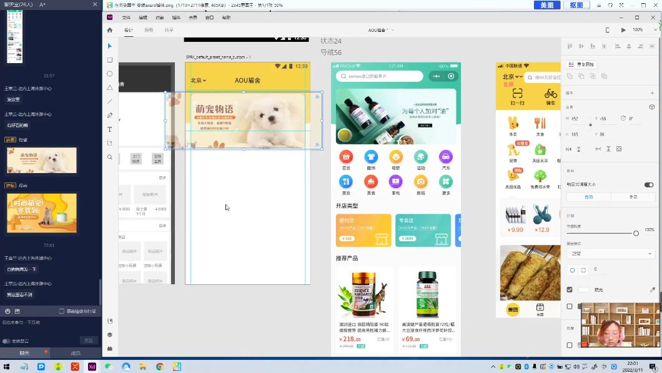Switch to the 原型 tab
662x373 pixels.
click(149, 30)
